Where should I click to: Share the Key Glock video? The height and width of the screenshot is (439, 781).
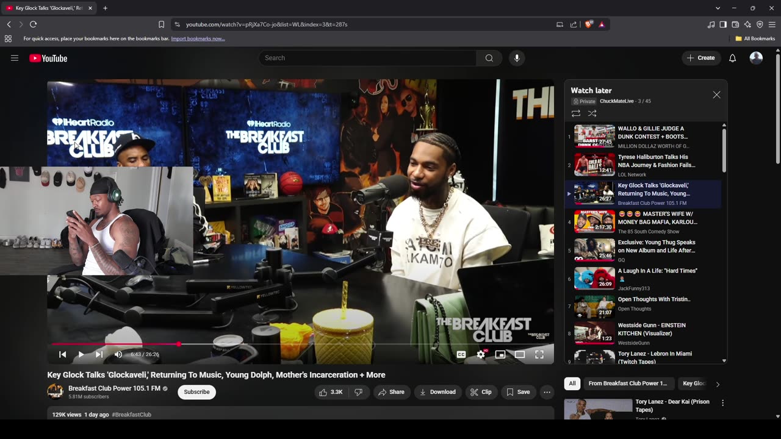(x=391, y=392)
